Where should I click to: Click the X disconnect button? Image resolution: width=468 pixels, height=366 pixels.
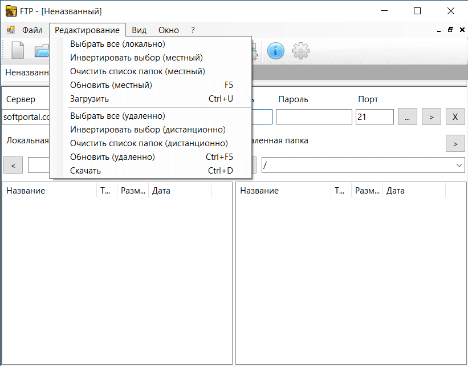coord(455,116)
